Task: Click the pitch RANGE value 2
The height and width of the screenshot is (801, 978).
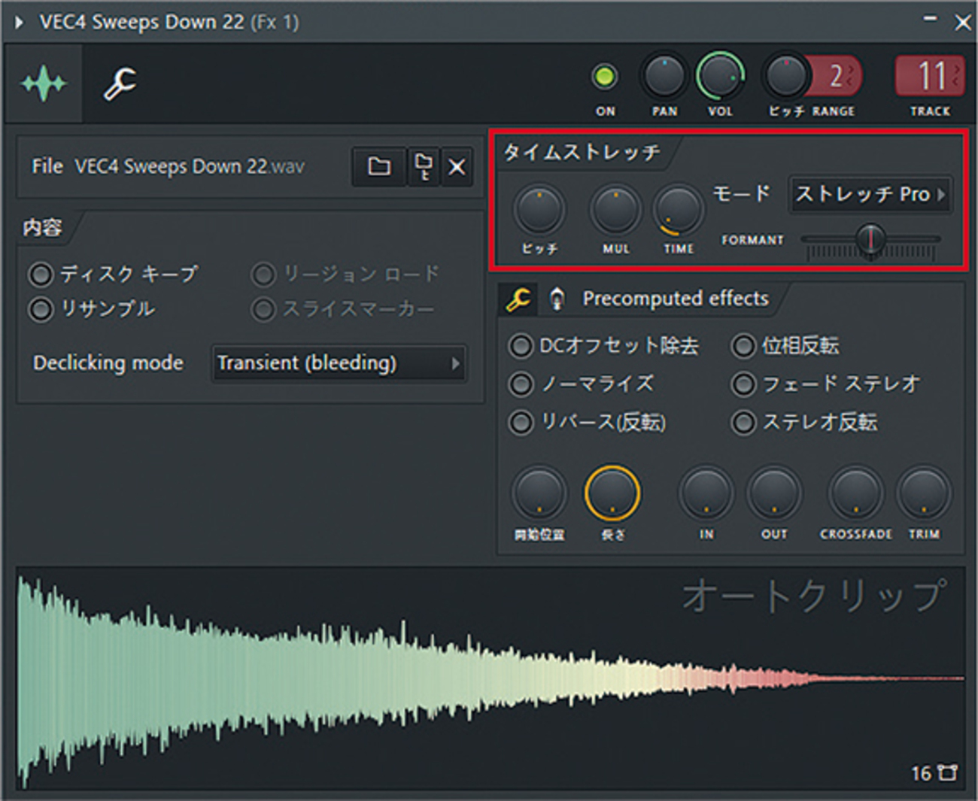Action: [x=837, y=76]
